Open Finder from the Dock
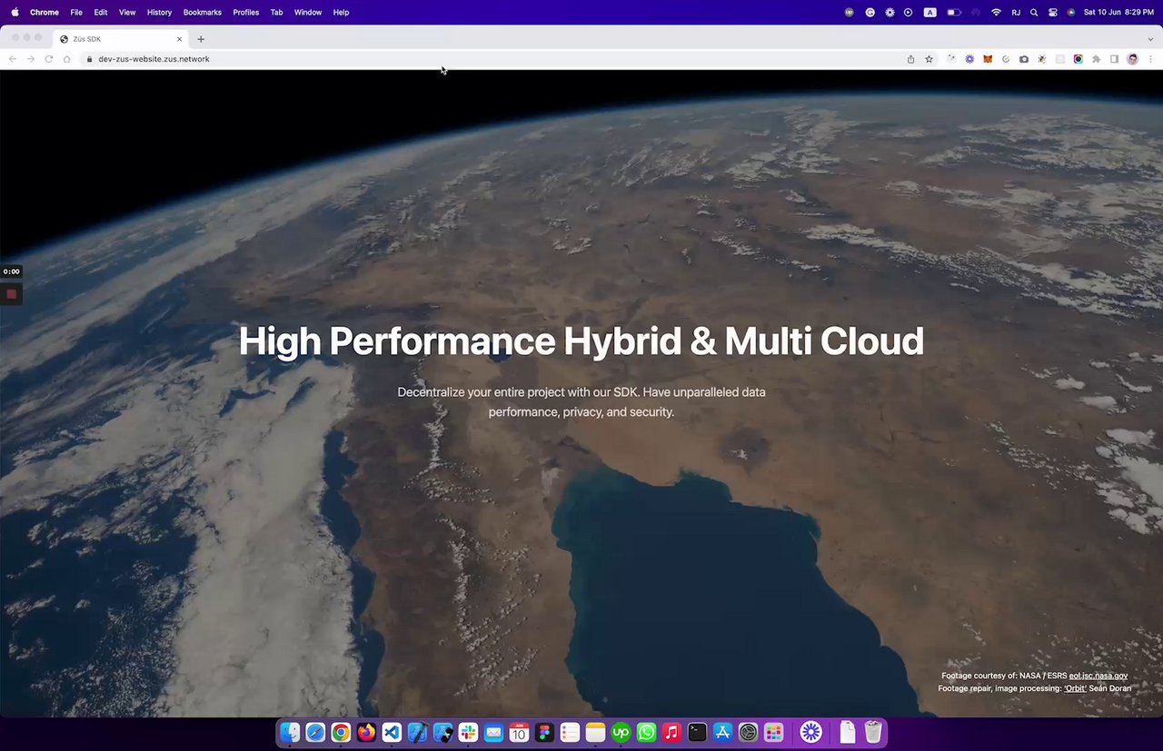This screenshot has width=1163, height=751. [x=290, y=732]
